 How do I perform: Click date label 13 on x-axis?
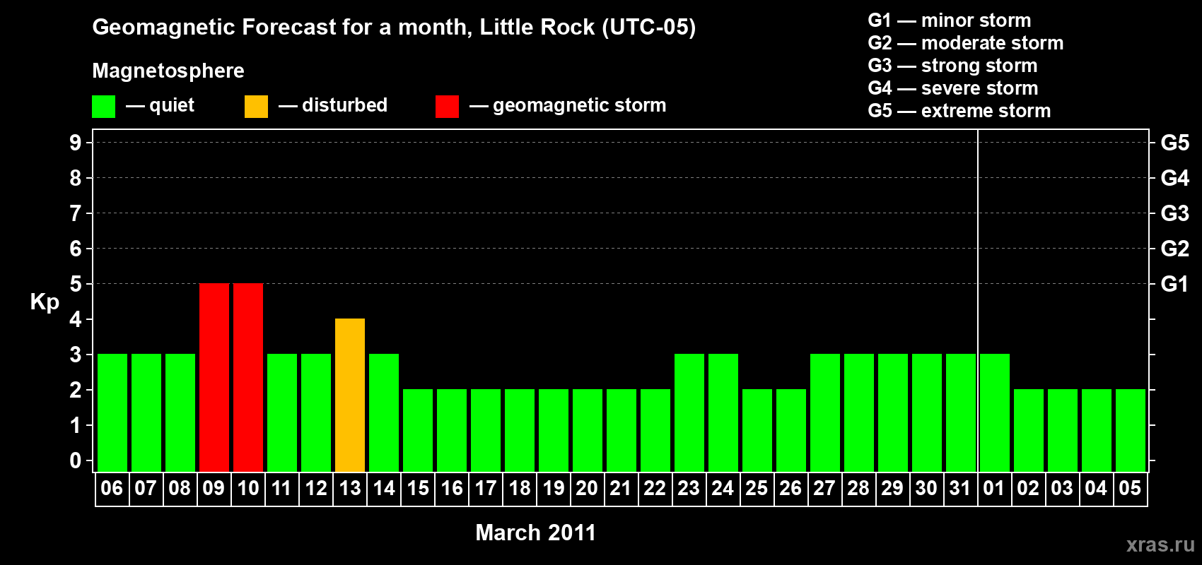point(349,488)
